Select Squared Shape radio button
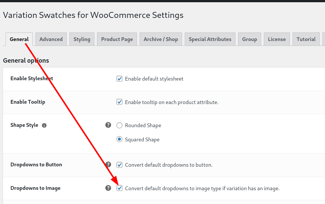Screen dimensions: 325x204 coord(119,139)
